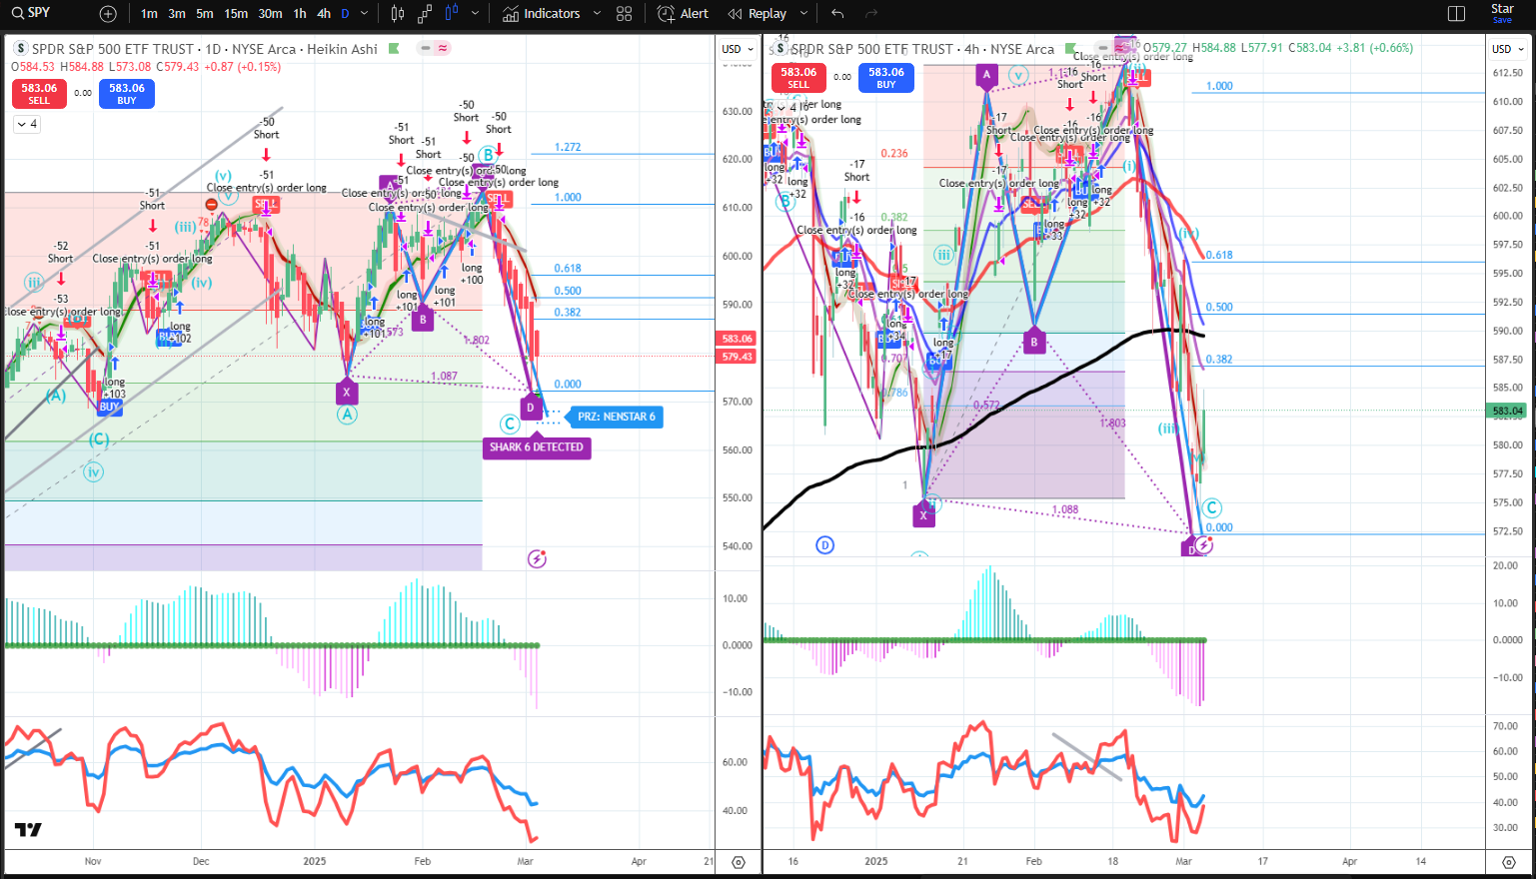Click the SHARK 6 DETECTED label
This screenshot has width=1536, height=879.
pos(536,447)
